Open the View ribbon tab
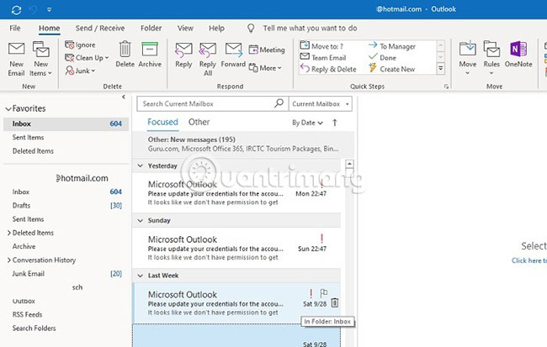Screen dimensions: 547x347 click(x=185, y=29)
